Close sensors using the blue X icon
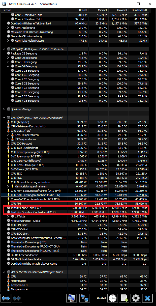 [147, 298]
